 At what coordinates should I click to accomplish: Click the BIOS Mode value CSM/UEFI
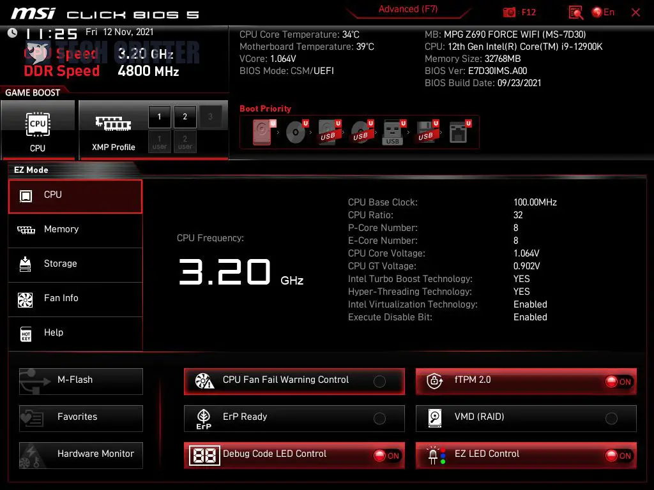click(312, 71)
